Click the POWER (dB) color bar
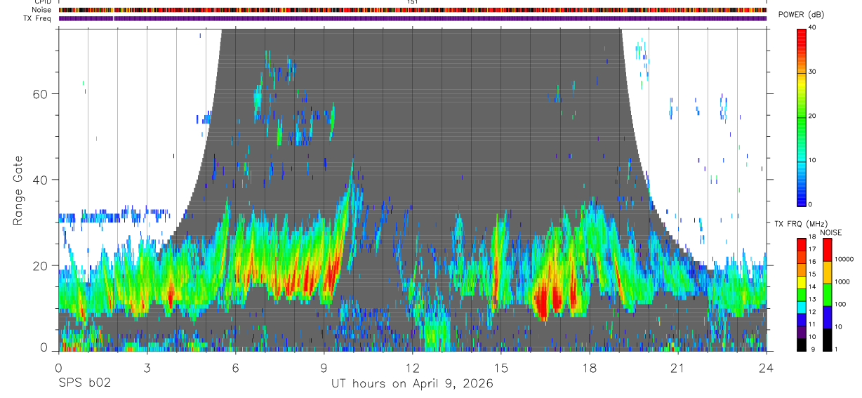 pyautogui.click(x=802, y=117)
